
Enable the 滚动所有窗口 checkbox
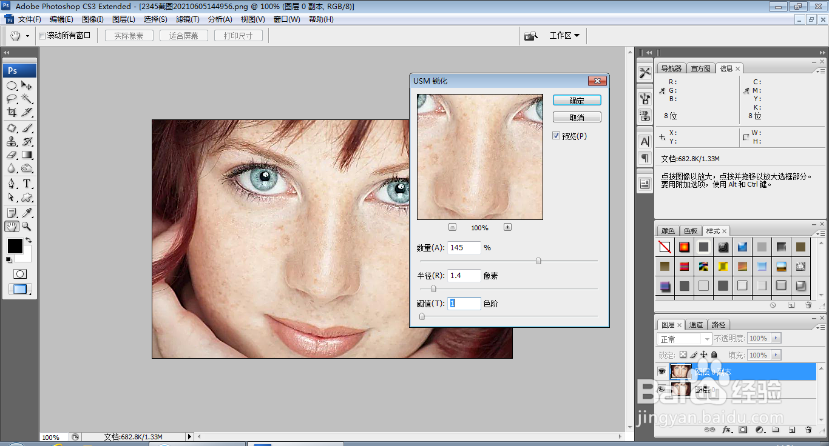(x=42, y=36)
